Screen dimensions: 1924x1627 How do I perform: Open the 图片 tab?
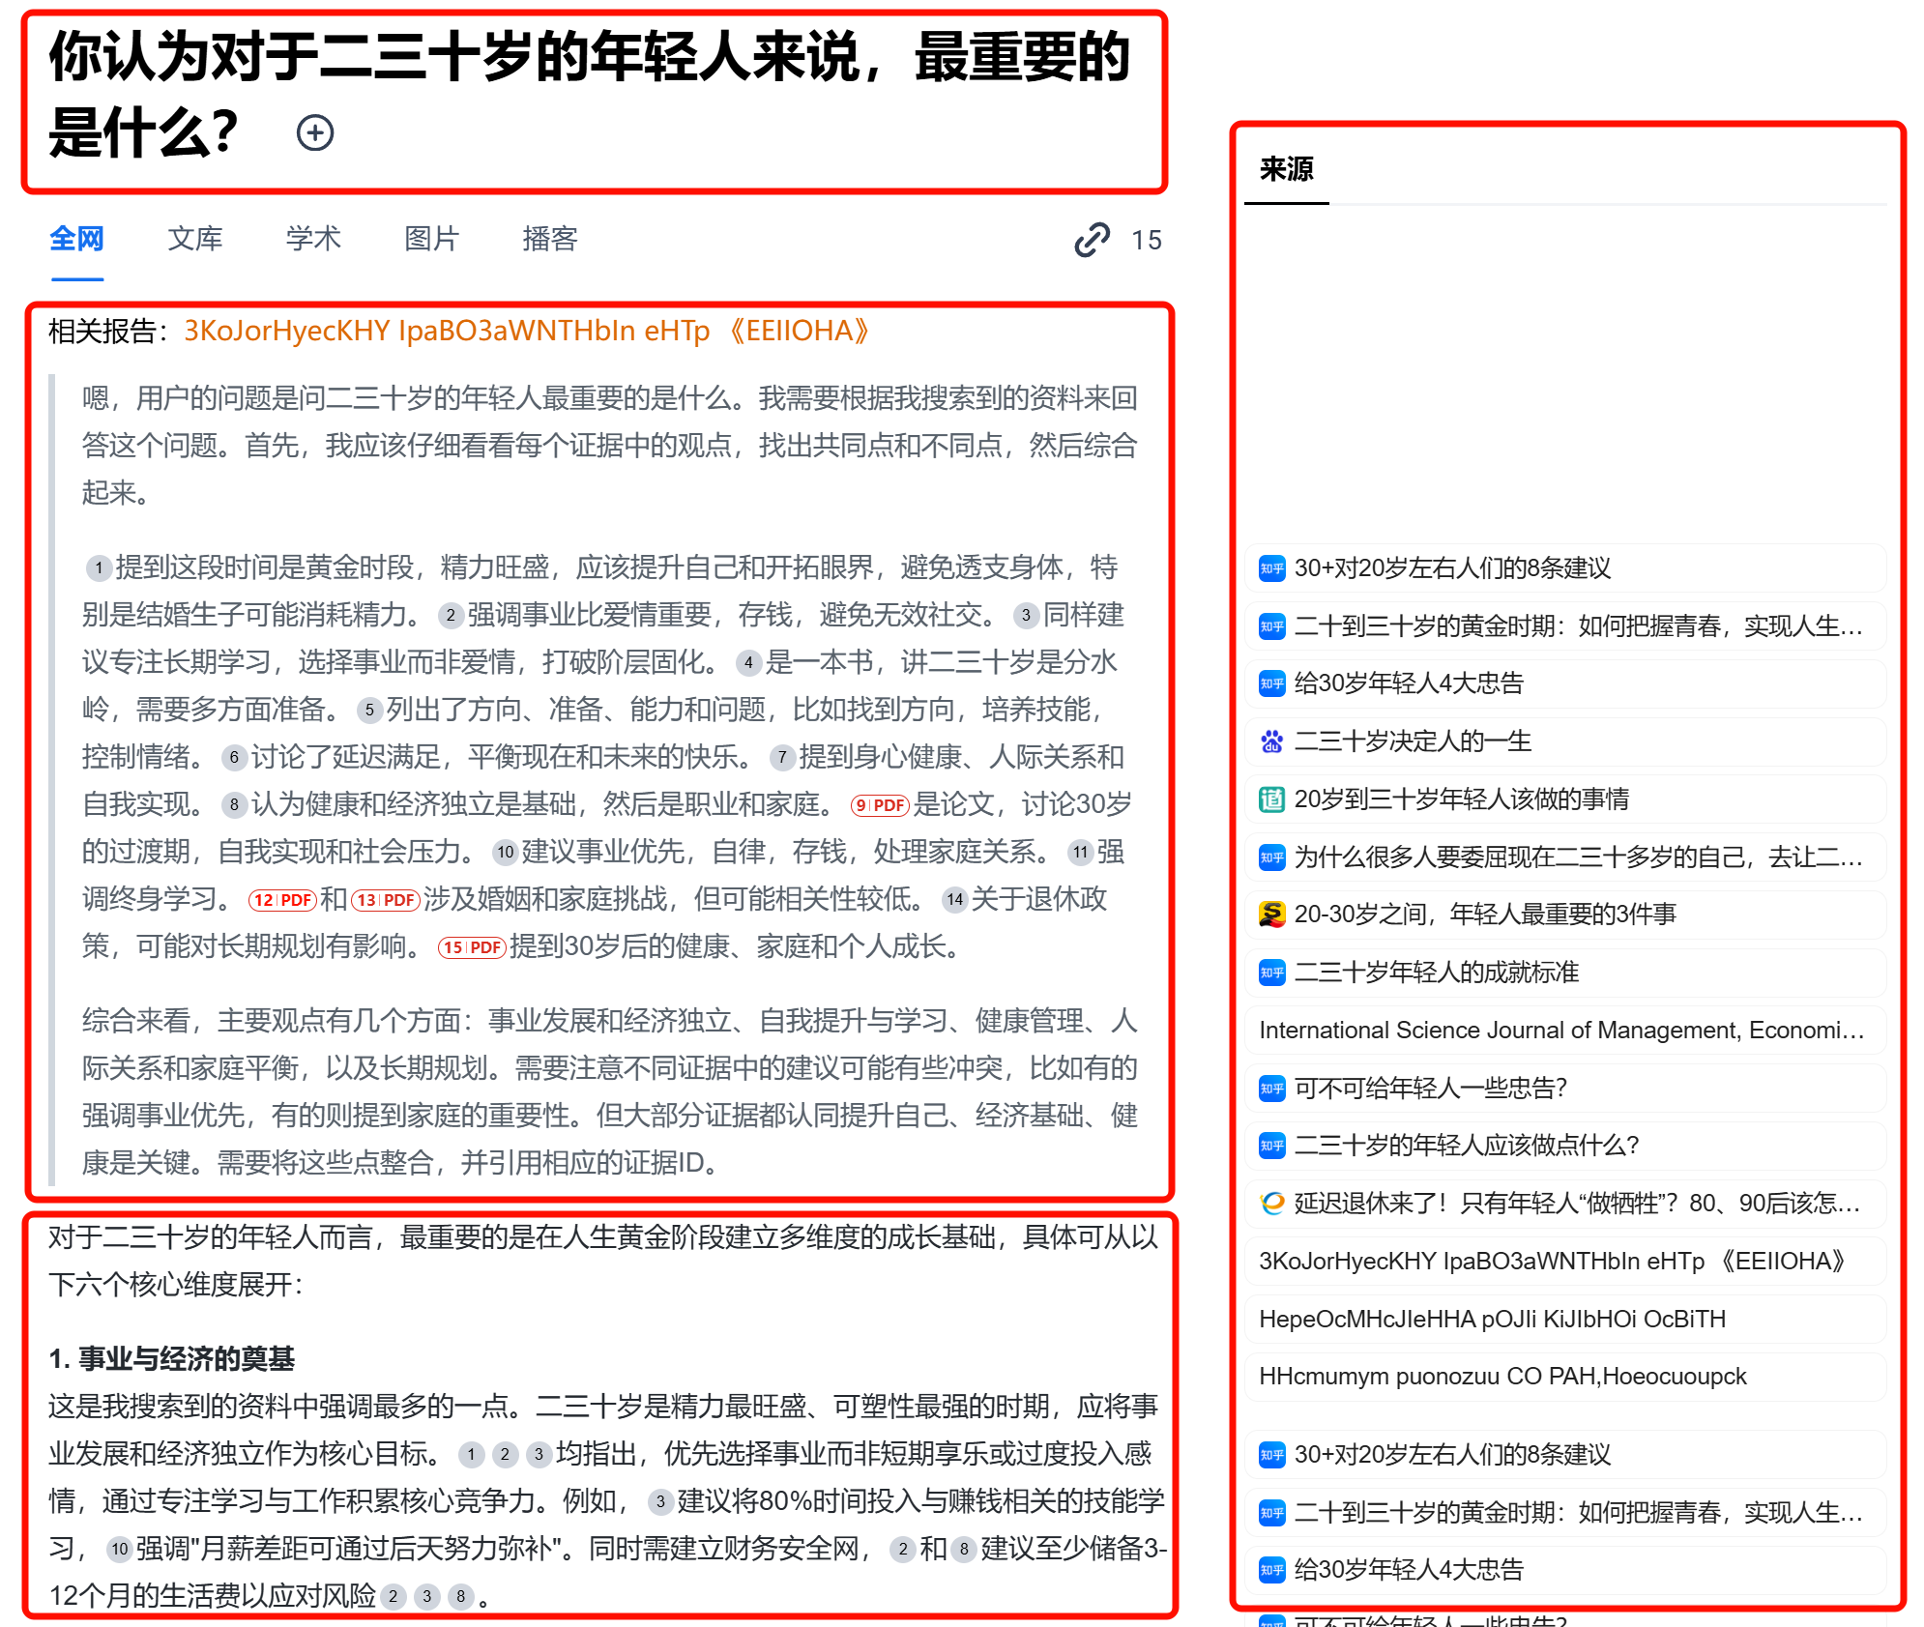pyautogui.click(x=431, y=239)
